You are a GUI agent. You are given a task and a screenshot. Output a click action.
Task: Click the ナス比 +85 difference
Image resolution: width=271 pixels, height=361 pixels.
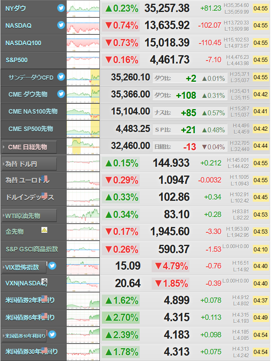click(x=189, y=113)
